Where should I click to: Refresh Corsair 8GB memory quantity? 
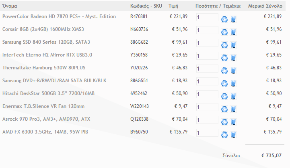click(224, 32)
